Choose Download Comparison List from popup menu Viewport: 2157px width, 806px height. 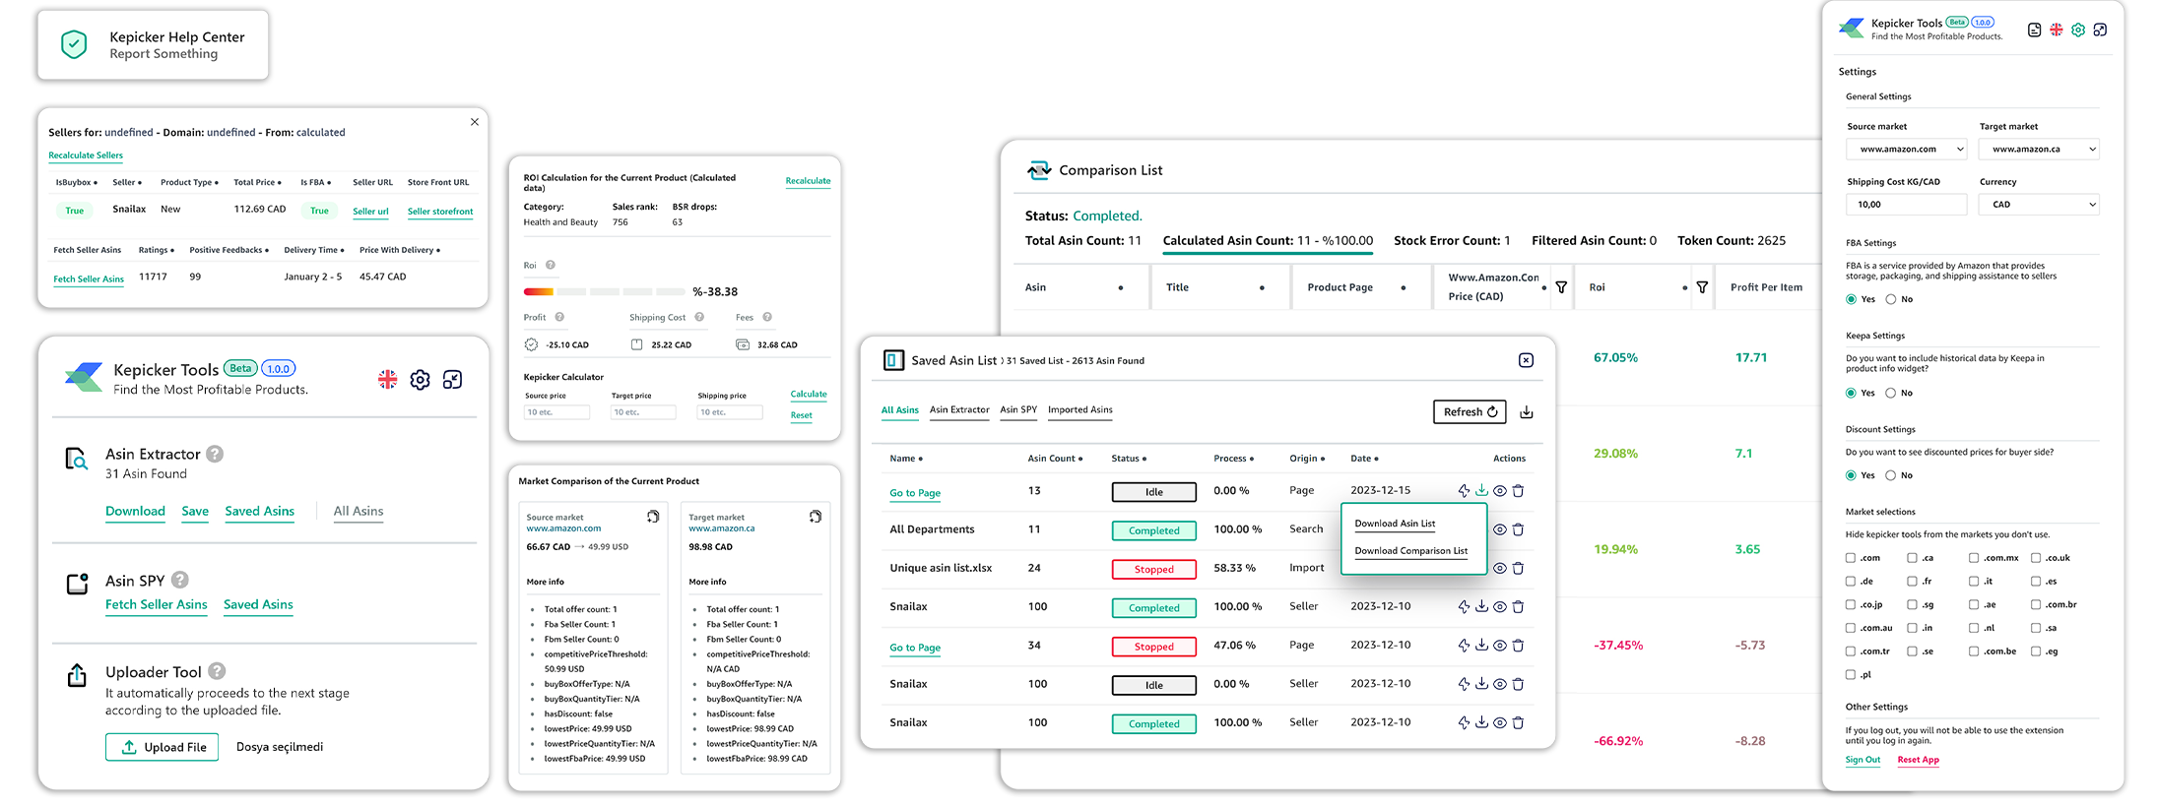(1410, 551)
